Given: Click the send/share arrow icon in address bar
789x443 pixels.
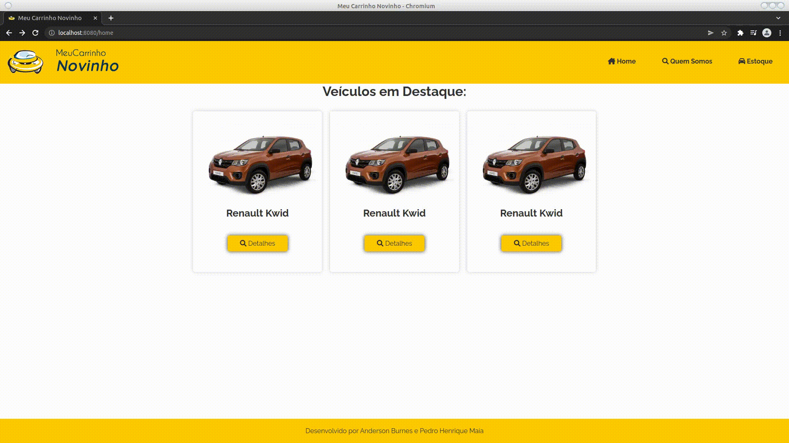Looking at the screenshot, I should (711, 33).
